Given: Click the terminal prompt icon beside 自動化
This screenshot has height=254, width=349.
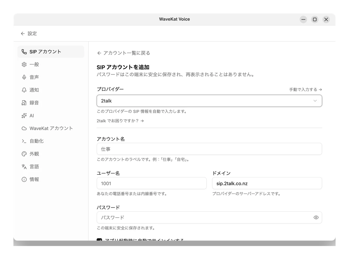Looking at the screenshot, I should 24,141.
